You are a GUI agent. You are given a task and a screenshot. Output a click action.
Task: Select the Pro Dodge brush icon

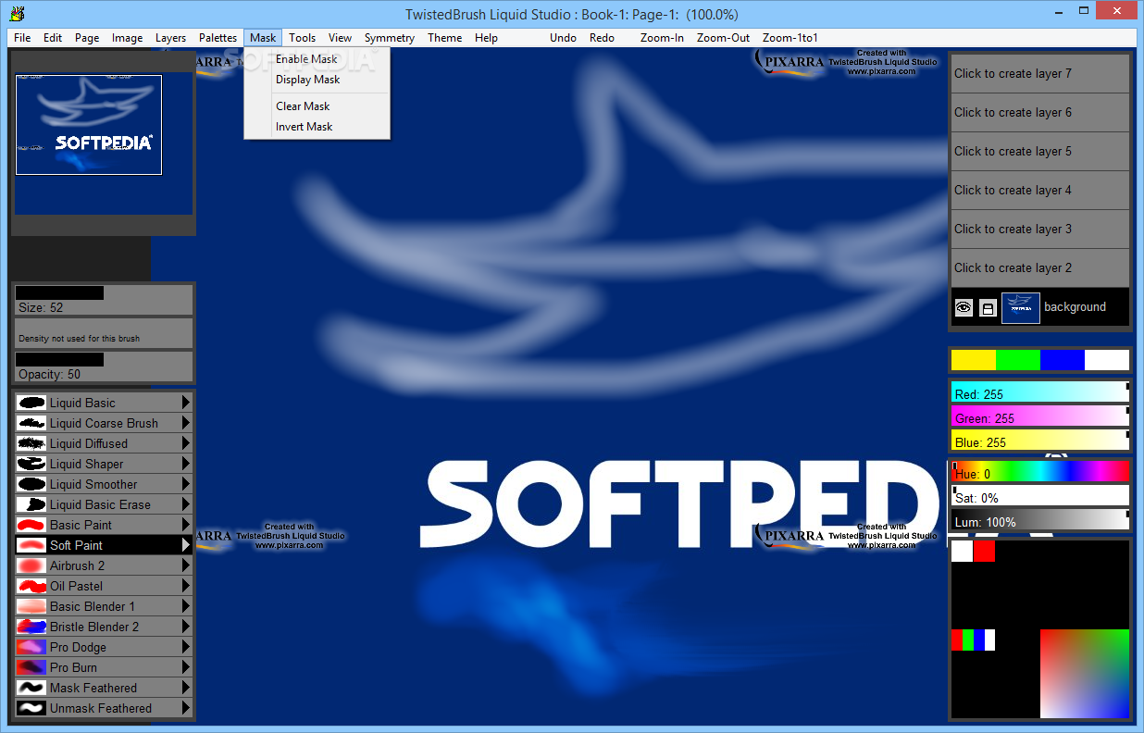pyautogui.click(x=31, y=647)
